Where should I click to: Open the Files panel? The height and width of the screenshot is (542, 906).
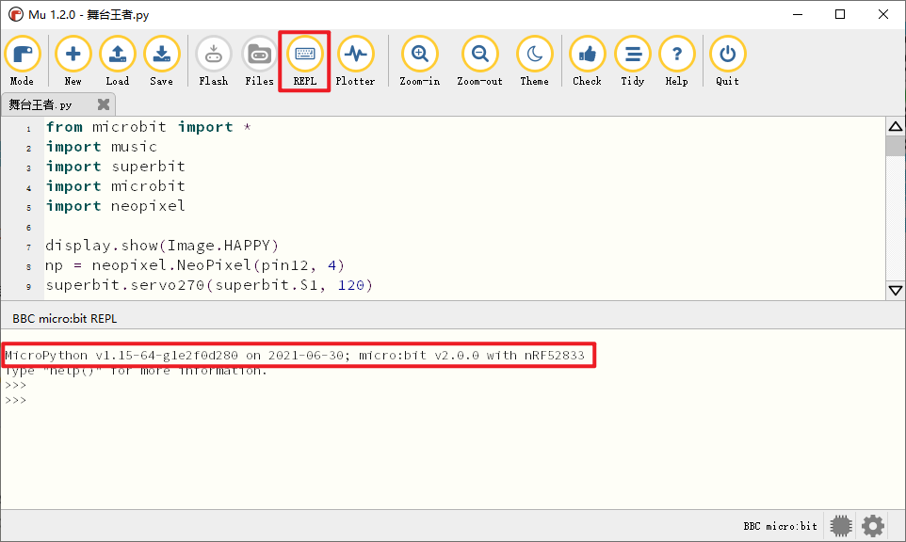259,60
